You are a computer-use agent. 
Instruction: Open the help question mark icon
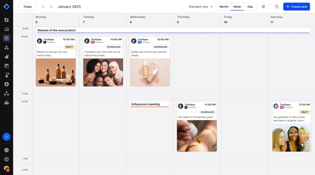tap(6, 150)
